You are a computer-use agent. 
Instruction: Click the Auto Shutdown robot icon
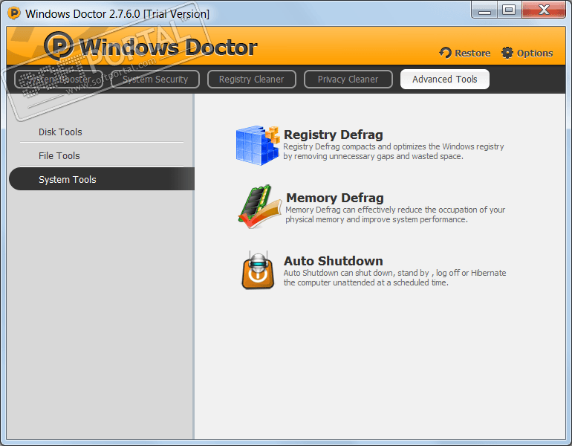tap(258, 271)
